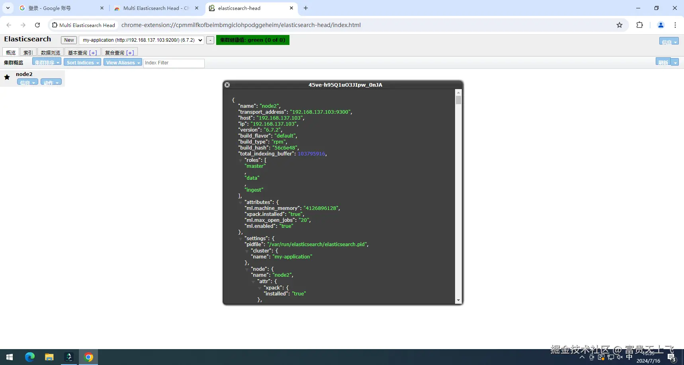Image resolution: width=684 pixels, height=365 pixels.
Task: Collapse the "xpack" object in the JSON
Action: pos(260,288)
